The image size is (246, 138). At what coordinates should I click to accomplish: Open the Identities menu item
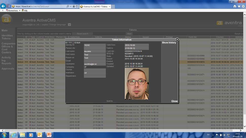click(x=7, y=35)
